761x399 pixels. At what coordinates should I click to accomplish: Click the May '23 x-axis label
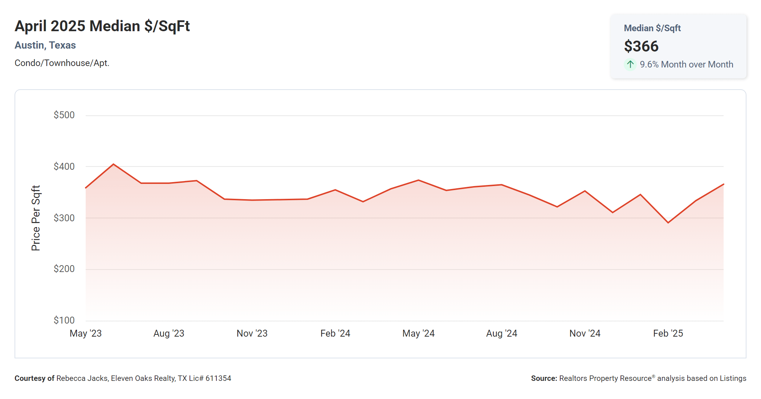pos(86,333)
